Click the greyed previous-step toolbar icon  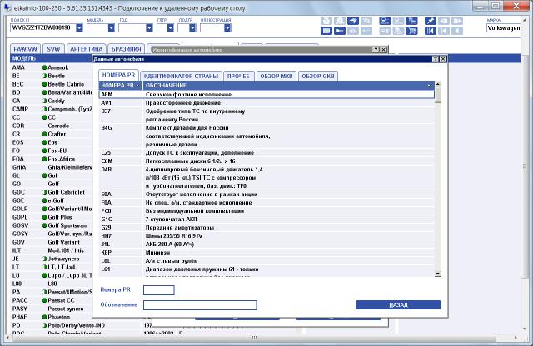click(x=444, y=32)
